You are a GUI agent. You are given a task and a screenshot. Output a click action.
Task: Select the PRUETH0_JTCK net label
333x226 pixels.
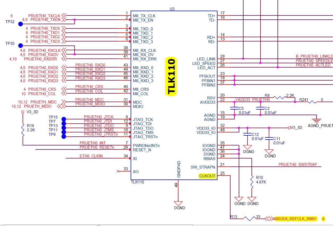coord(99,117)
